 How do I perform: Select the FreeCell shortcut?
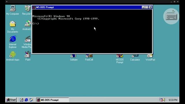tap(89, 58)
